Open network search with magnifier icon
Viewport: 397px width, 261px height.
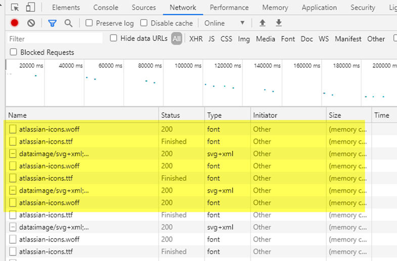[x=68, y=23]
